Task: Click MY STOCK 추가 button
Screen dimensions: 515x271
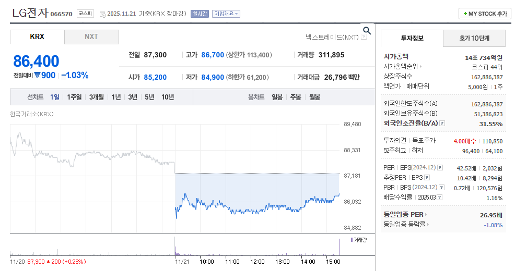Action: pyautogui.click(x=485, y=14)
